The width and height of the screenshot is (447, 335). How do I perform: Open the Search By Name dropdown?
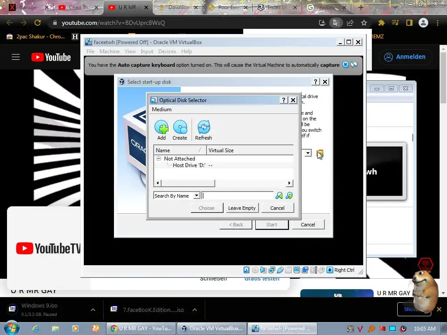pos(196,196)
